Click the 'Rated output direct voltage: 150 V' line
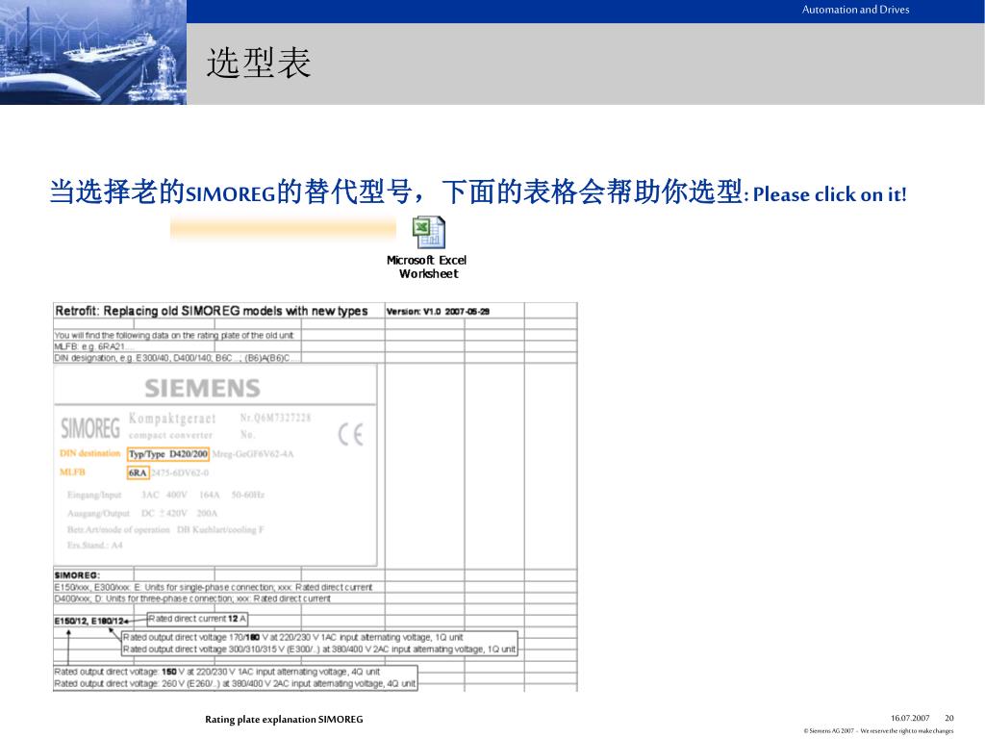Viewport: 985px width, 739px height. click(x=217, y=672)
